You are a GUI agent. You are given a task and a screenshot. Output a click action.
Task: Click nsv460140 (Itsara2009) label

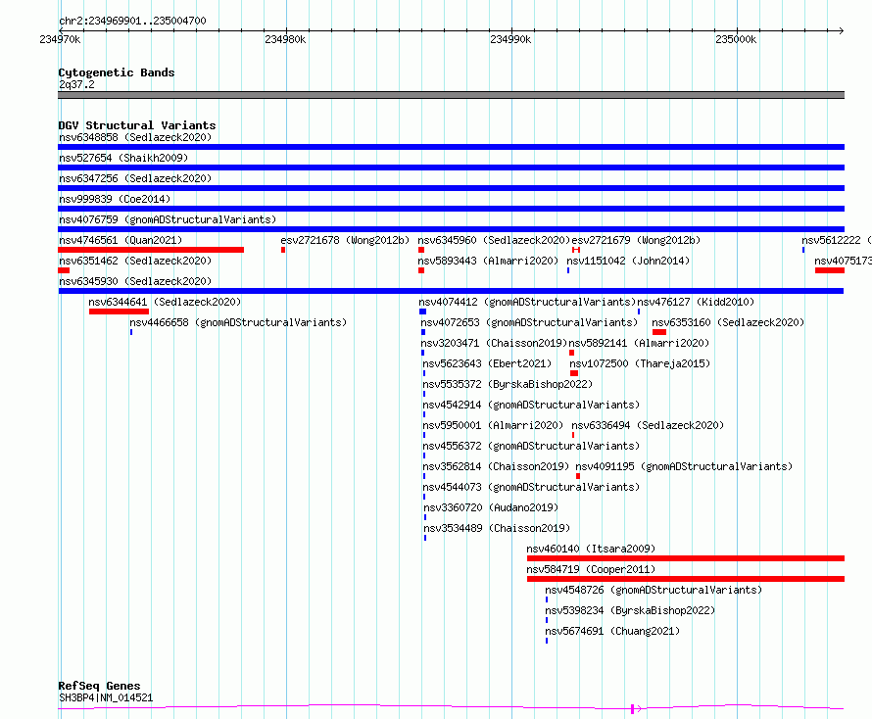(x=591, y=549)
